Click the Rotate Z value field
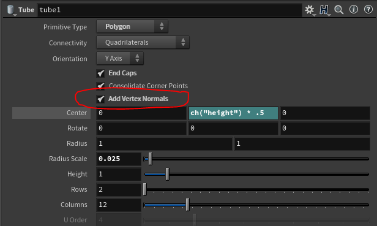The width and height of the screenshot is (377, 226). coord(325,128)
